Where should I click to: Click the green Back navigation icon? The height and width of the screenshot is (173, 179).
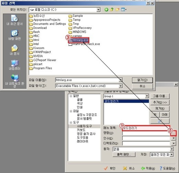tap(106, 10)
